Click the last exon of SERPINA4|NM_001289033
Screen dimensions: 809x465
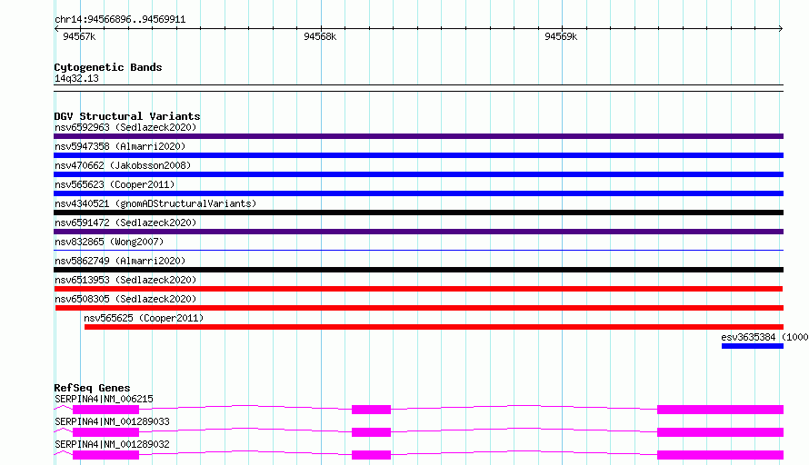click(x=720, y=432)
